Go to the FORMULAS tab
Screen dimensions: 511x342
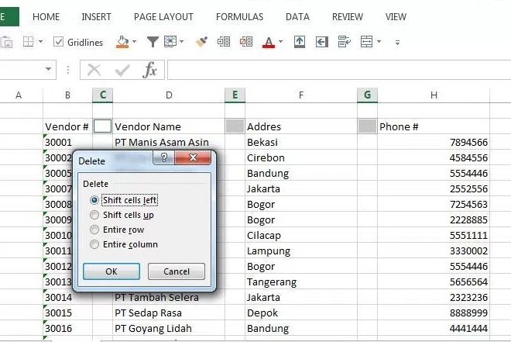pos(239,17)
